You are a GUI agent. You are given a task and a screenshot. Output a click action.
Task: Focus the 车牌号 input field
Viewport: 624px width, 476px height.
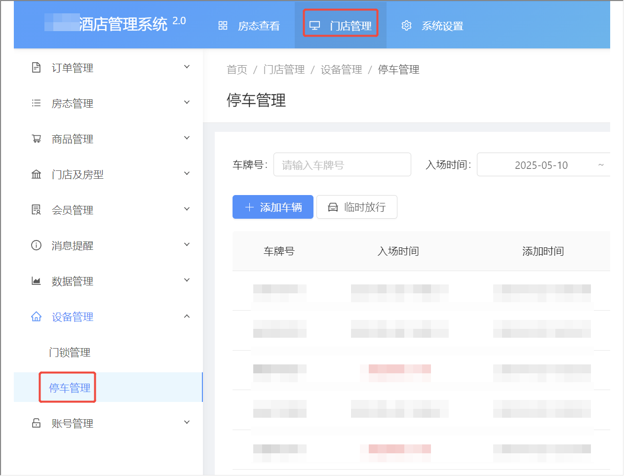tap(342, 164)
